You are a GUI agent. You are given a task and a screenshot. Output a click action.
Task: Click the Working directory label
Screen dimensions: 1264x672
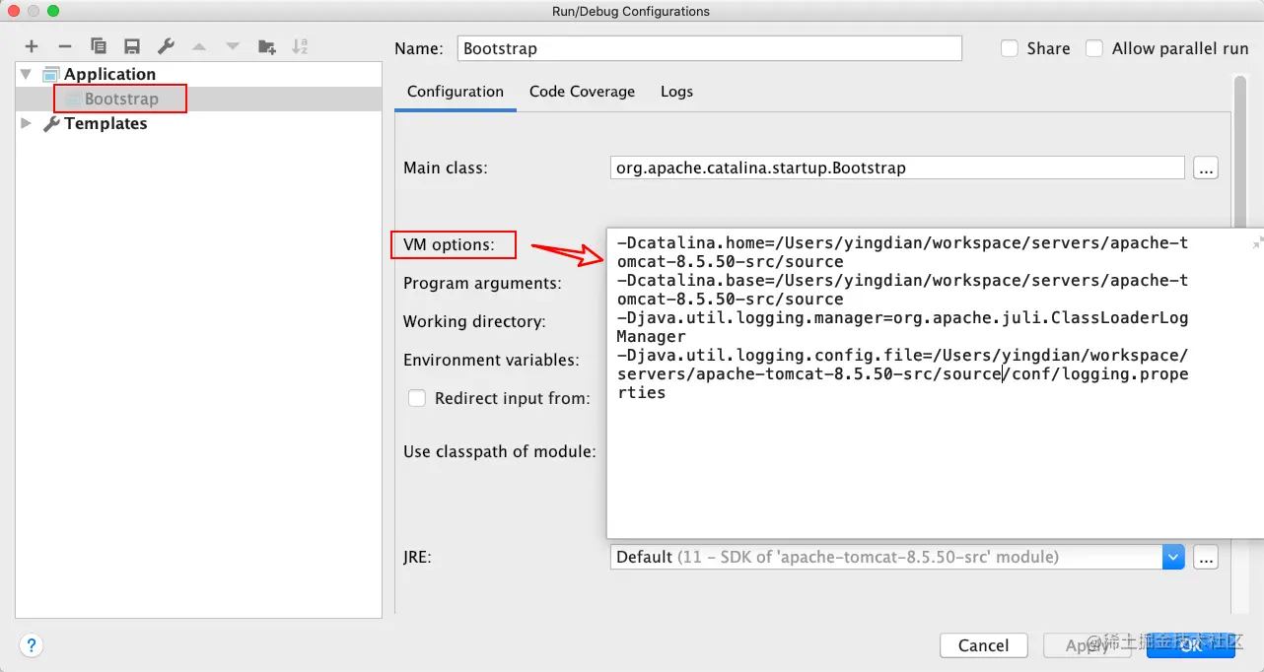pyautogui.click(x=474, y=321)
